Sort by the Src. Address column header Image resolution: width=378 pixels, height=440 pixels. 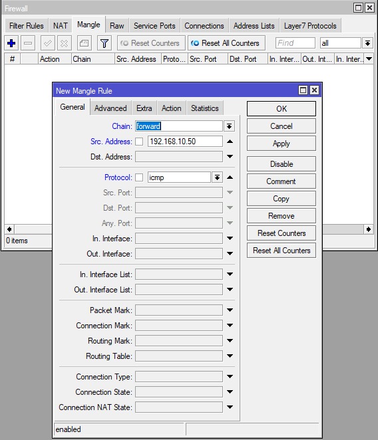point(138,59)
